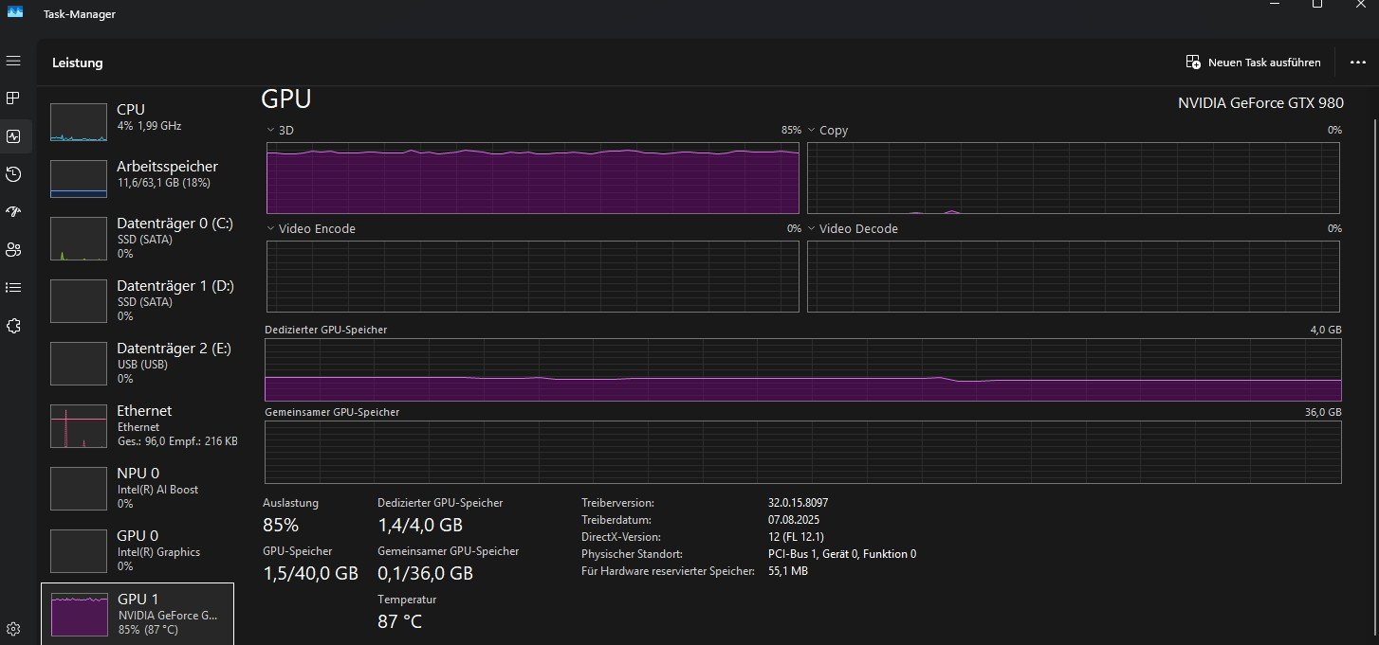The image size is (1379, 645).
Task: Select Datenträger 2 (E:) entry
Action: [138, 363]
